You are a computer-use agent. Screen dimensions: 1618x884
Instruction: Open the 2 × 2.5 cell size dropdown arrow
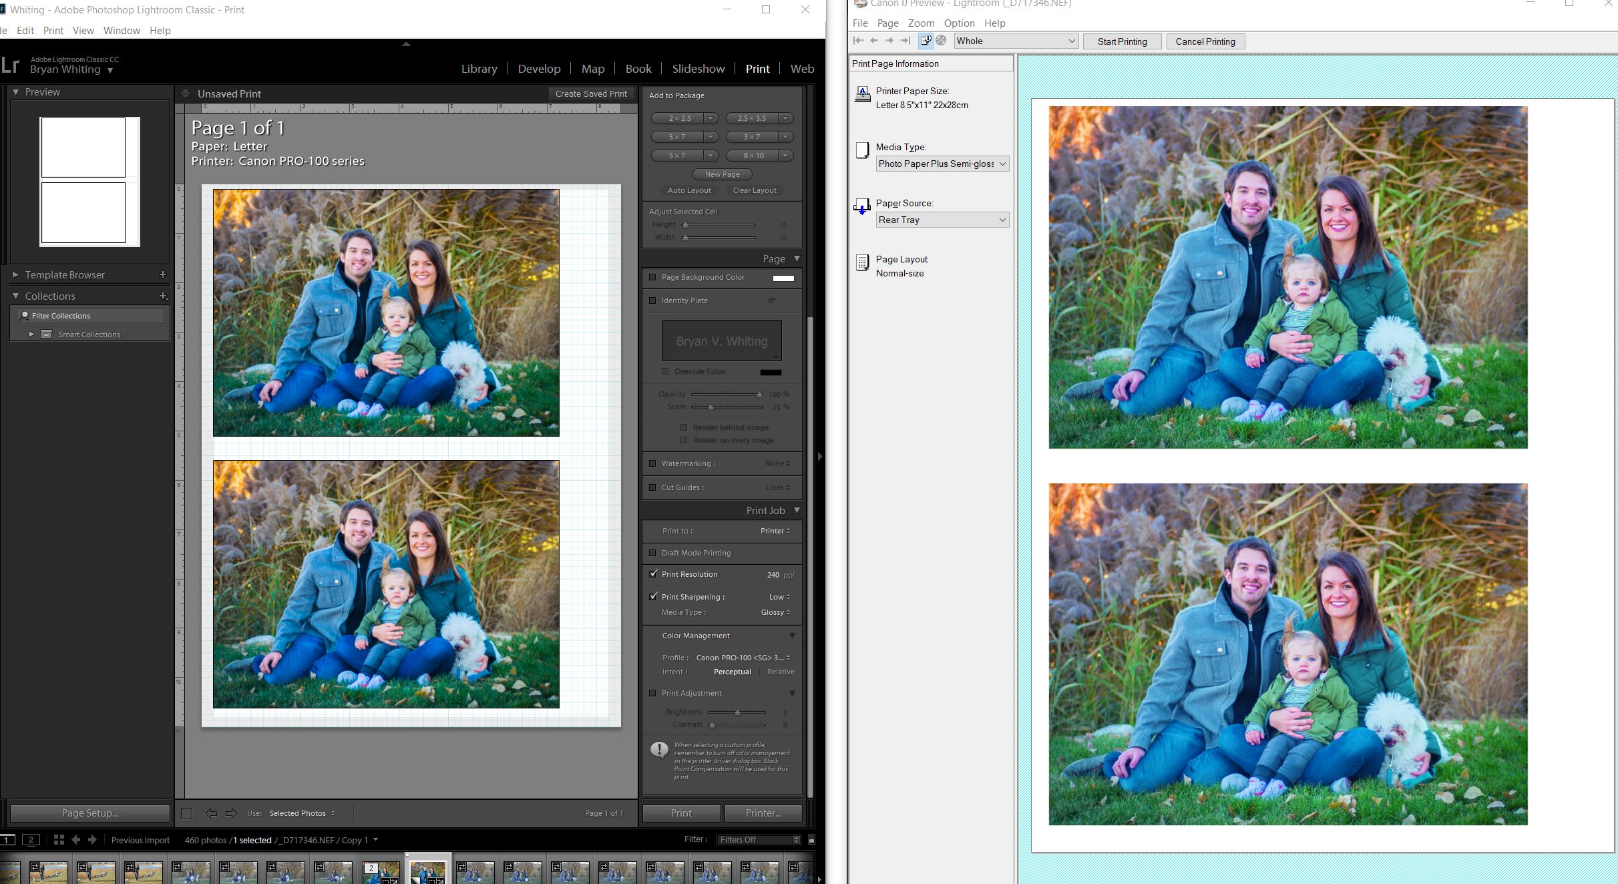pos(711,118)
